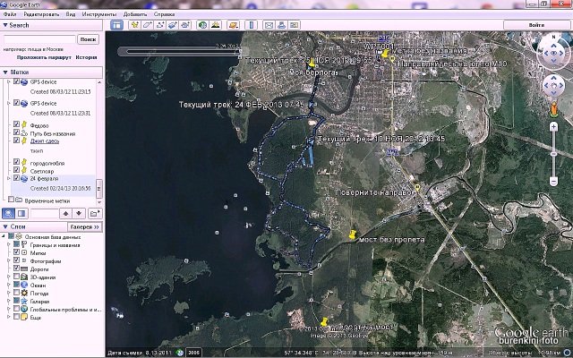Viewport: 573px width, 358px height.
Task: Click the 'Поиск' search button
Action: pos(88,39)
